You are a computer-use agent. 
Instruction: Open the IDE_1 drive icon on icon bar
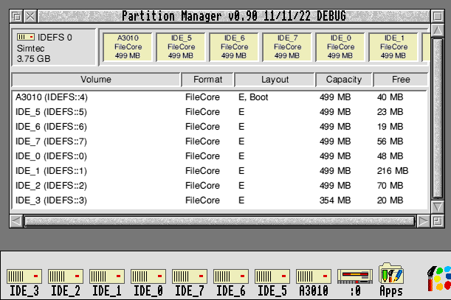(x=107, y=282)
